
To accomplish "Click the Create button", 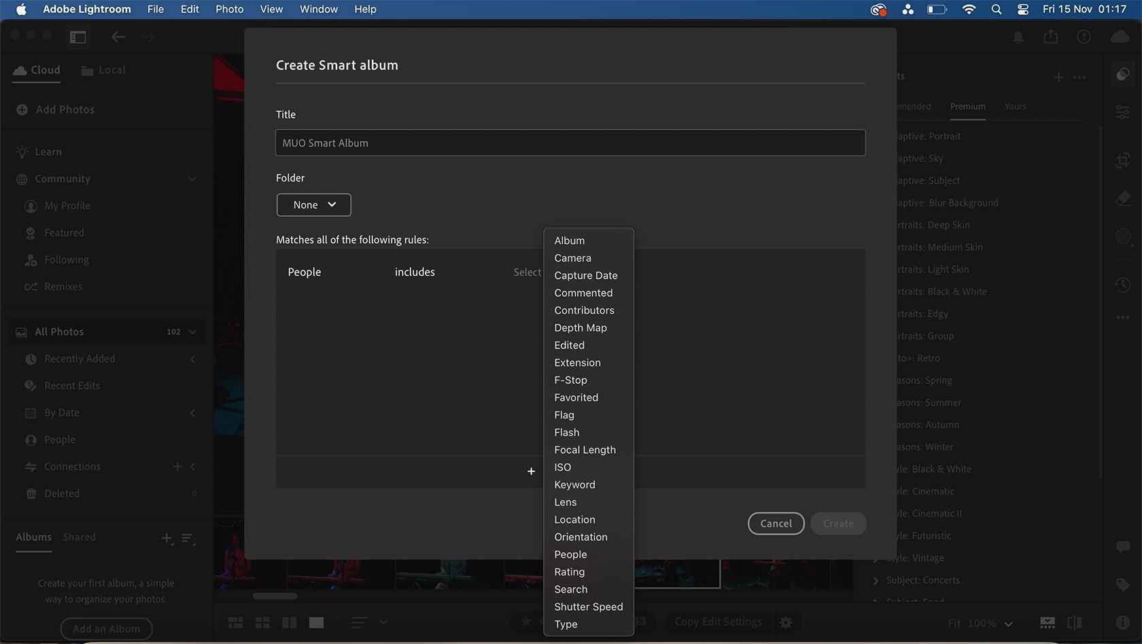I will coord(838,523).
